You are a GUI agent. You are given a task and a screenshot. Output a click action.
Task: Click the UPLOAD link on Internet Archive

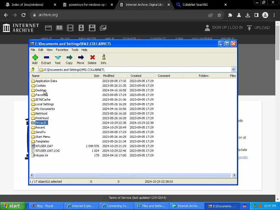coord(258,28)
